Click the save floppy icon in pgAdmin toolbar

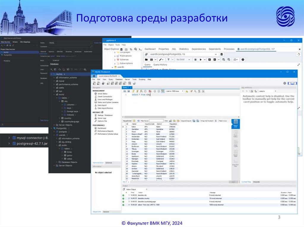tap(151, 59)
